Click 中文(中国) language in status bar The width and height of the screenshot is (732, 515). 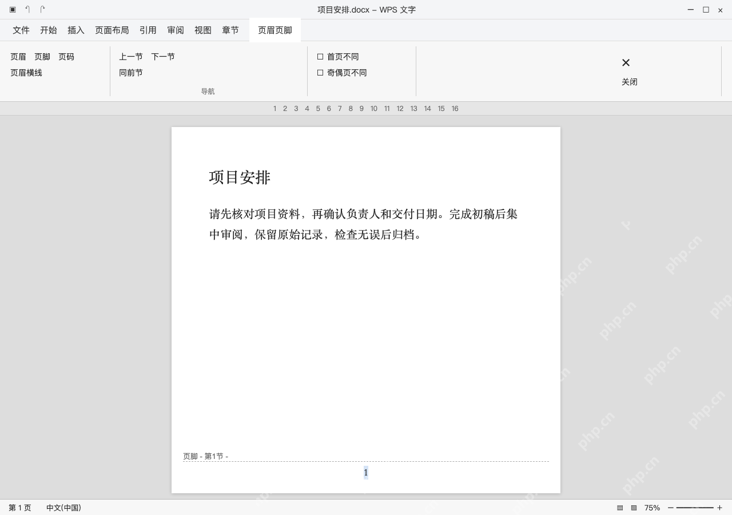pyautogui.click(x=63, y=508)
